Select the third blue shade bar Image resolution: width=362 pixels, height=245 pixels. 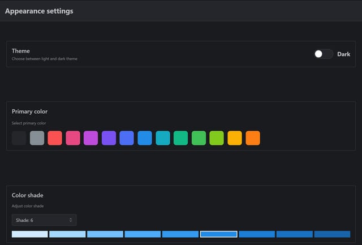[105, 234]
